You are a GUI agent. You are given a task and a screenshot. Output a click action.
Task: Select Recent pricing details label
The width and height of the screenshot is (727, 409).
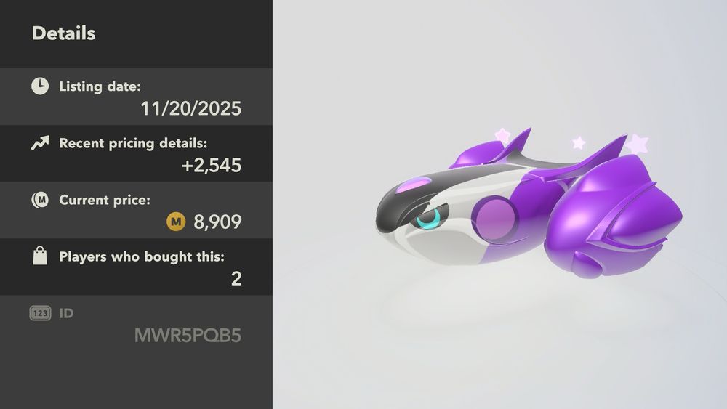133,144
